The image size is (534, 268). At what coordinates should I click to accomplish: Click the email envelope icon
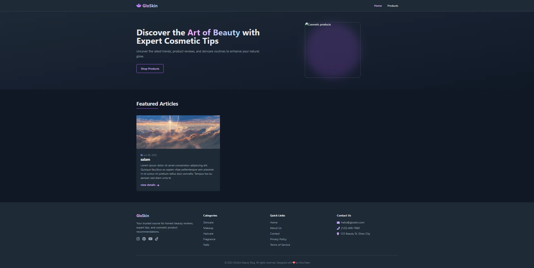[338, 223]
